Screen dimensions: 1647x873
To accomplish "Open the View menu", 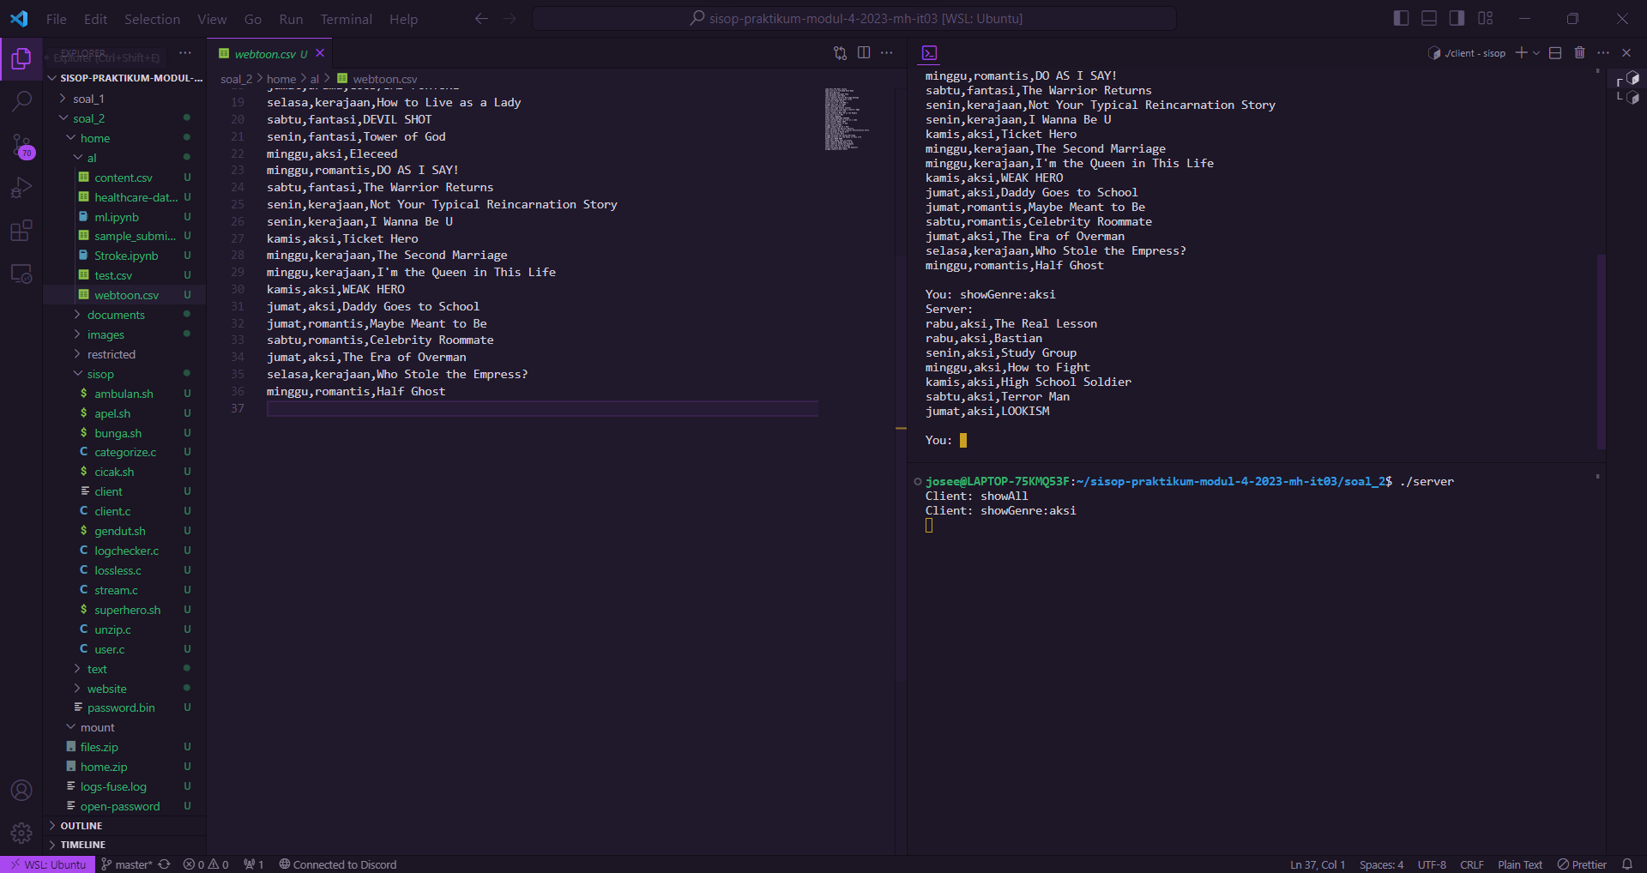I will coord(212,19).
